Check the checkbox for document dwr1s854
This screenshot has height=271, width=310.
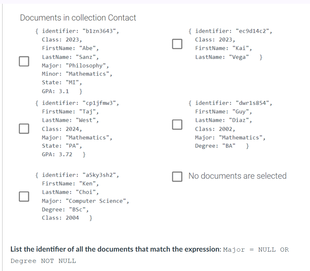pyautogui.click(x=177, y=125)
